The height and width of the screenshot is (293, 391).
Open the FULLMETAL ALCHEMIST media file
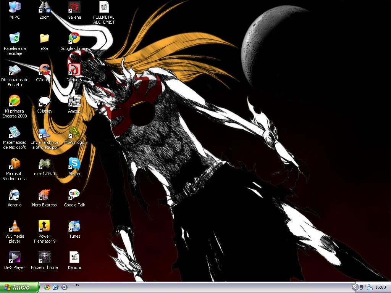click(104, 7)
